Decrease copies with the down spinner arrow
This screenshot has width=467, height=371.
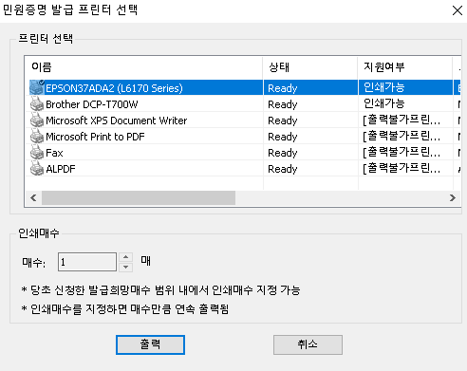126,267
